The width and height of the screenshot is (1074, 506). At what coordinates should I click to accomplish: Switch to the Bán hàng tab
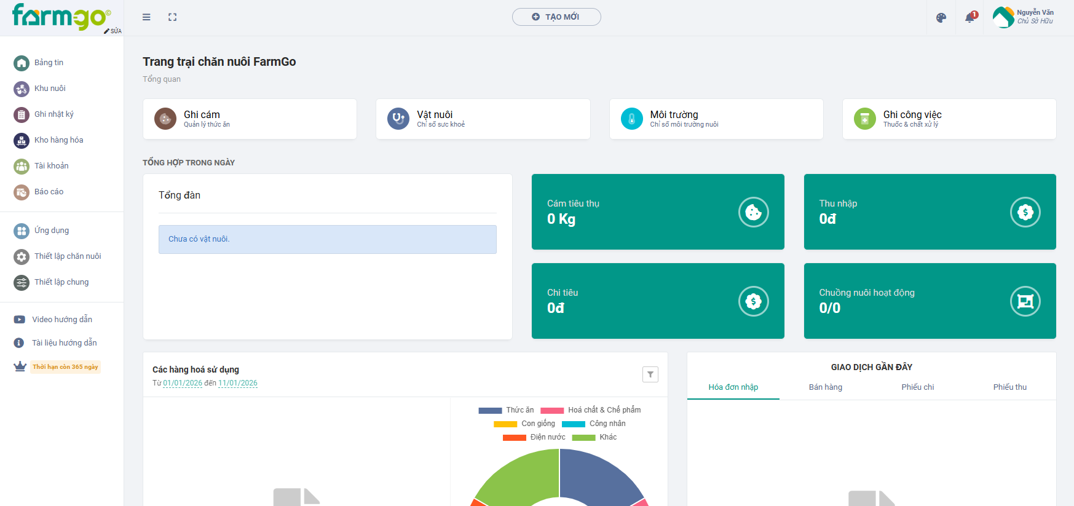825,387
